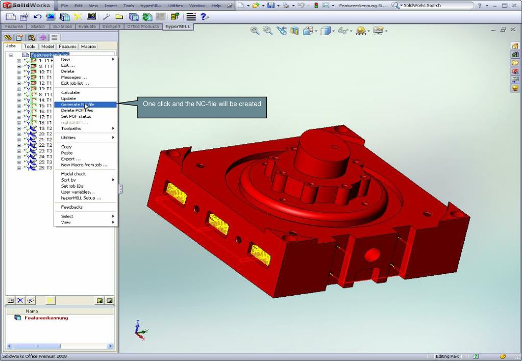Screen dimensions: 522x361
Task: Click the black list lines toolbar icon
Action: (191, 17)
